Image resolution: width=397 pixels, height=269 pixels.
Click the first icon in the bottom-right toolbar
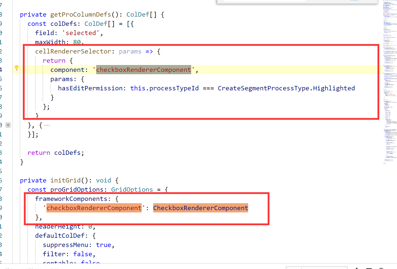pyautogui.click(x=356, y=268)
